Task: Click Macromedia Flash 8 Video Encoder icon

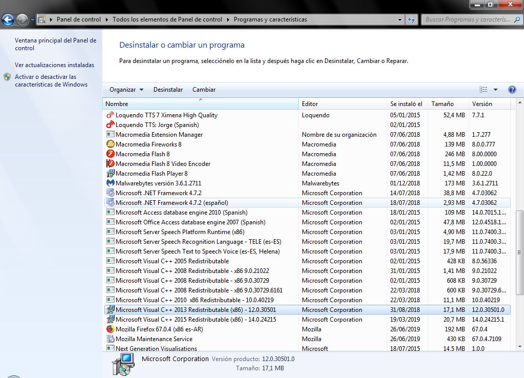Action: click(x=110, y=163)
